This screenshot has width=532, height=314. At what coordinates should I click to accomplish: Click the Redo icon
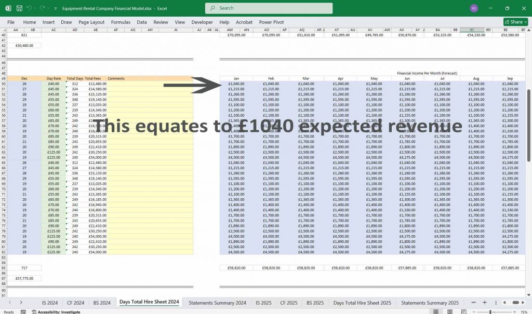44,8
